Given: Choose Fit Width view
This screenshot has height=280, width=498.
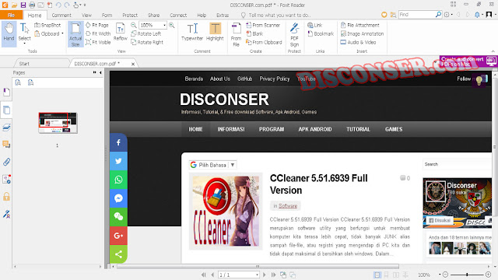Looking at the screenshot, I should pos(98,33).
